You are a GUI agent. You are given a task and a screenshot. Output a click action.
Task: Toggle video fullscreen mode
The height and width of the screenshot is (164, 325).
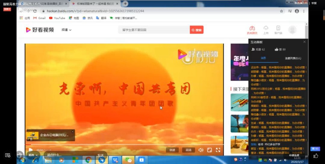click(x=218, y=150)
